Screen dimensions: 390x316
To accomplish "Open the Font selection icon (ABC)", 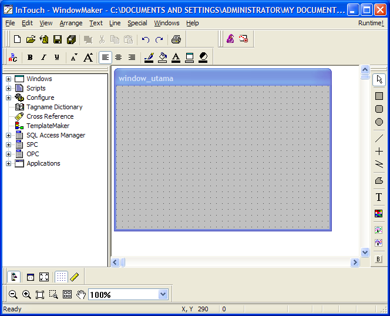I will pyautogui.click(x=13, y=58).
